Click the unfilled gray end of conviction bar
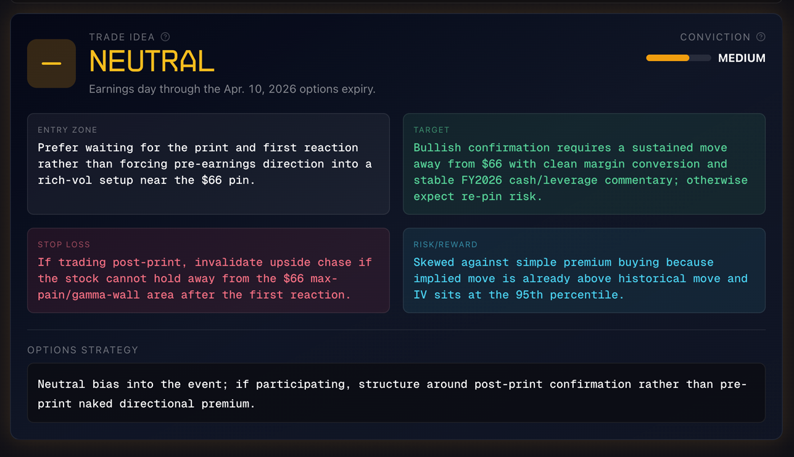 click(701, 58)
